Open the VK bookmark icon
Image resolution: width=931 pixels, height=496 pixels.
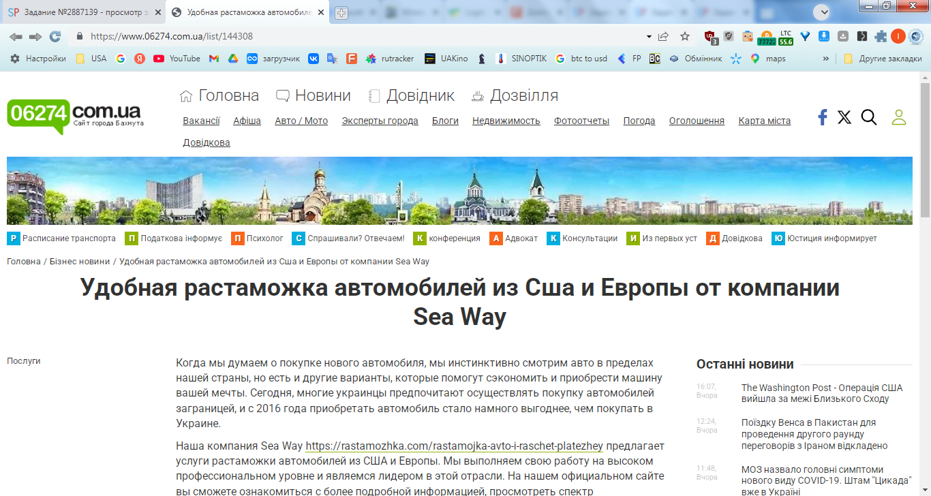[314, 59]
